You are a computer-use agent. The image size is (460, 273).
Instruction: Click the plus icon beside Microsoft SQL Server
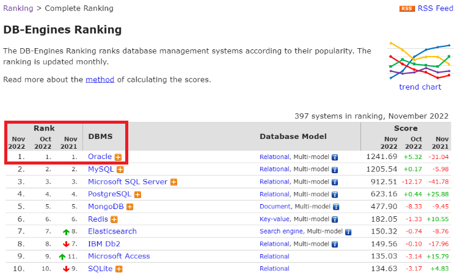(x=173, y=182)
